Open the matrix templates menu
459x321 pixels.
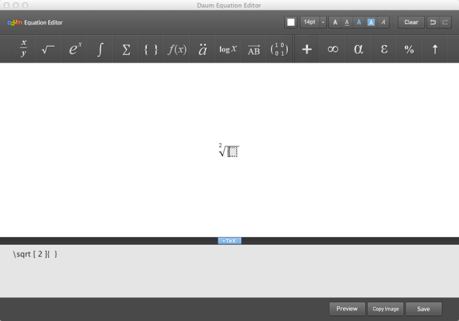click(280, 49)
